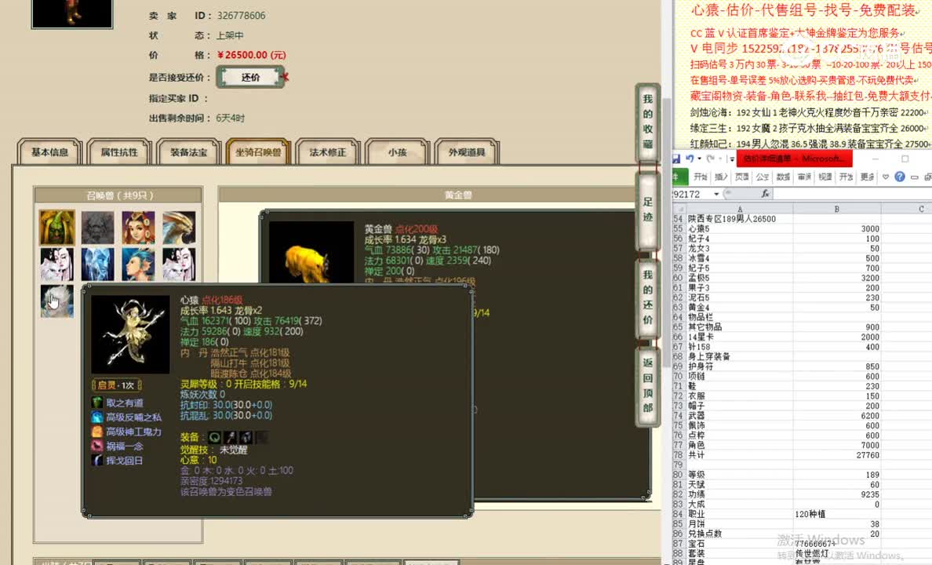Open Excel Help question mark icon

click(x=900, y=177)
